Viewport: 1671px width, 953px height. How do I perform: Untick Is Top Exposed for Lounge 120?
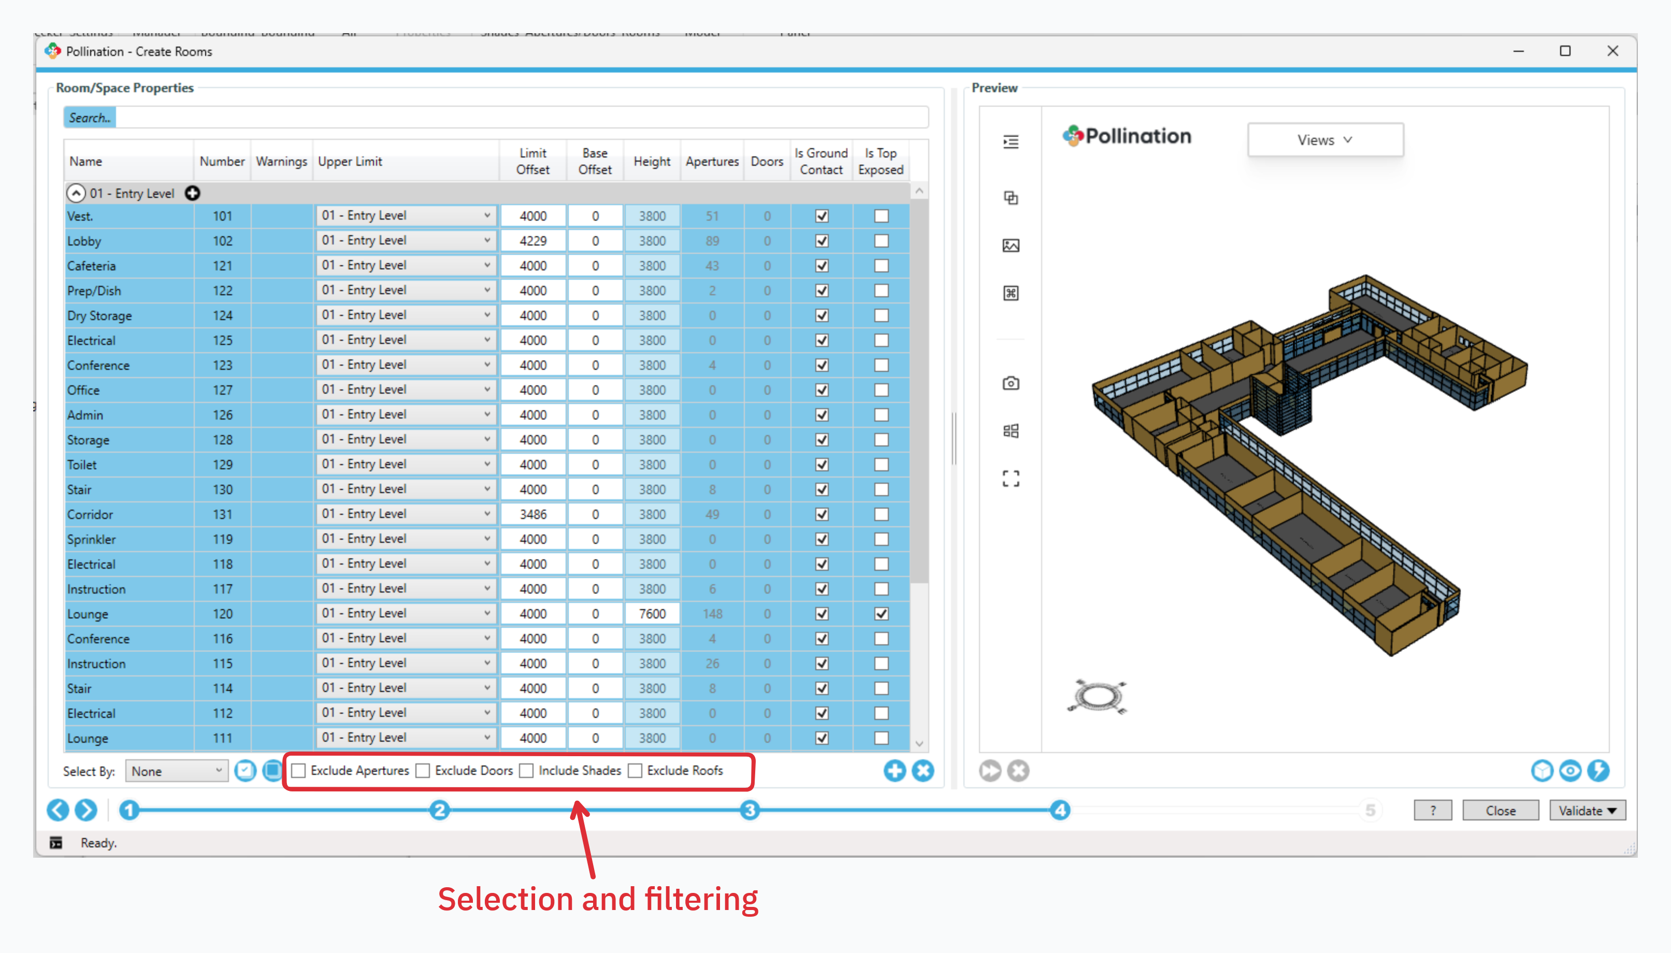[881, 614]
